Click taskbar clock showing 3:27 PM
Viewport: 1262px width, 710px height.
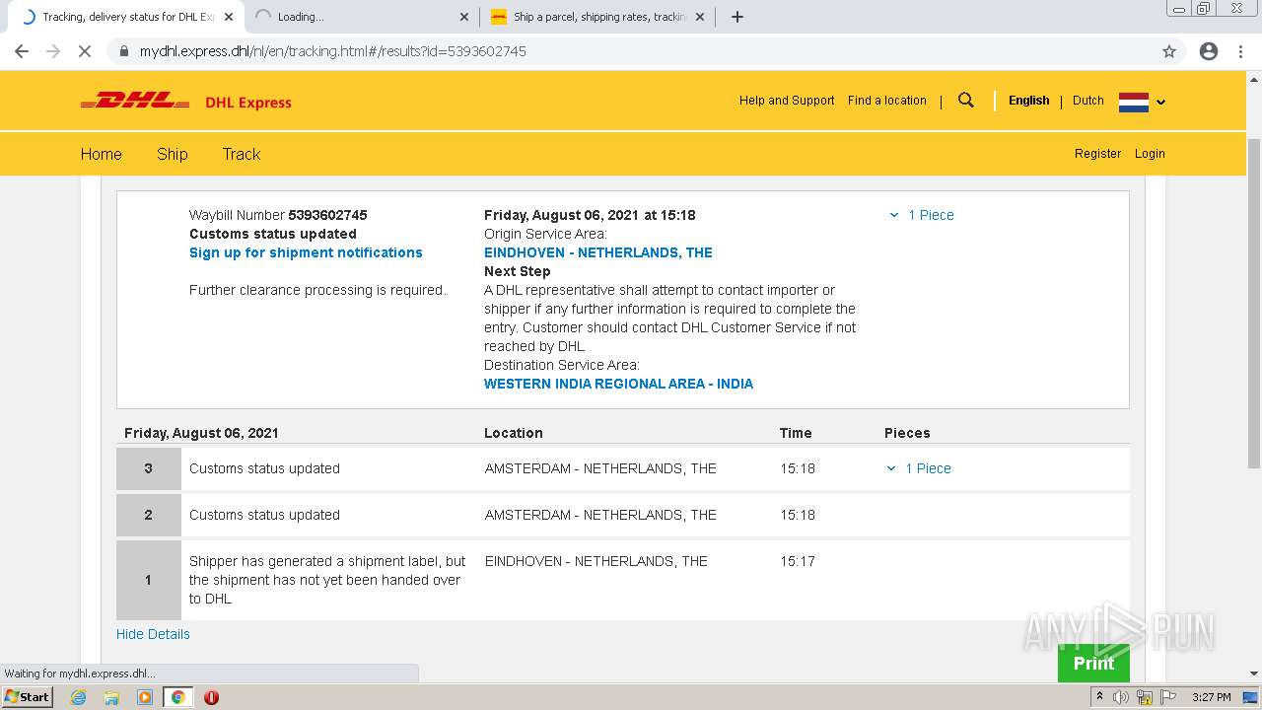[x=1212, y=697]
